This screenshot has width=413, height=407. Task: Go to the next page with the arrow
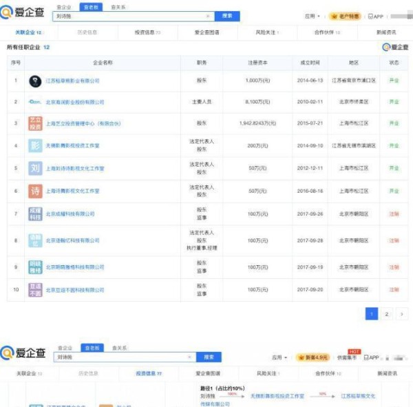(401, 314)
